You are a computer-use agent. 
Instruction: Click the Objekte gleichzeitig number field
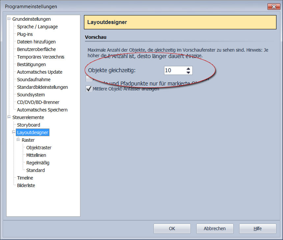pyautogui.click(x=174, y=70)
